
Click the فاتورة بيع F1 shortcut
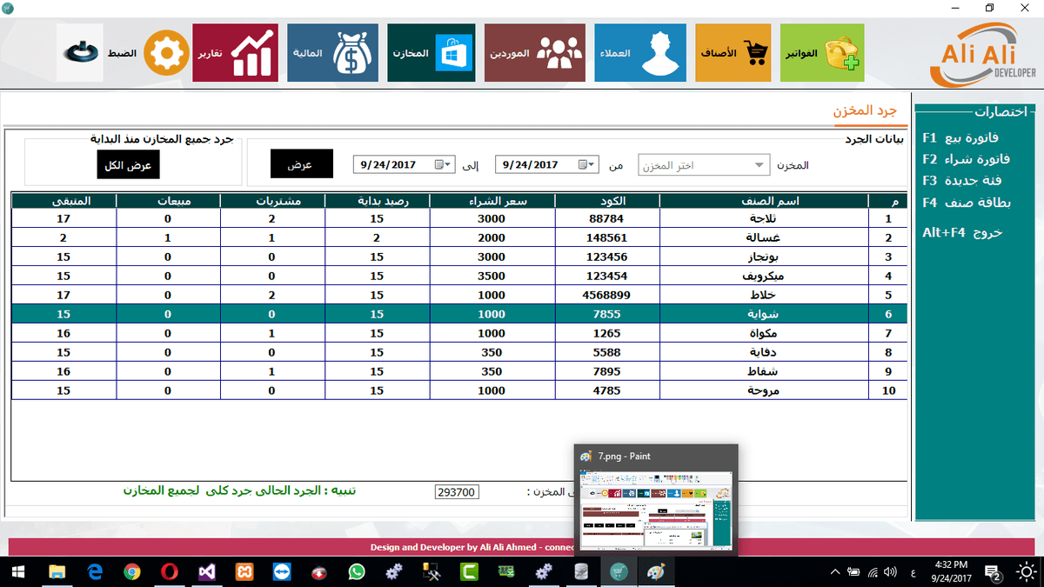click(960, 137)
